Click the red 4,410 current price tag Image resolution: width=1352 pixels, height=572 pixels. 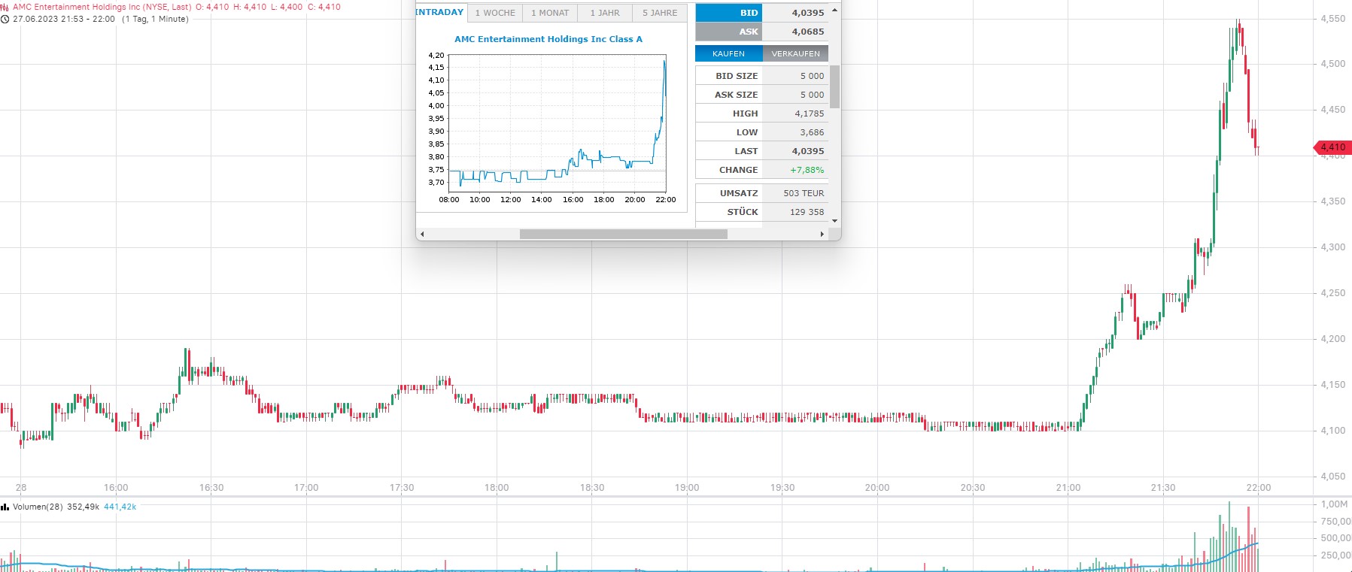click(x=1332, y=147)
